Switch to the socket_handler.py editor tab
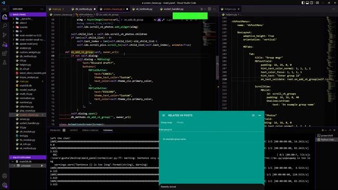This screenshot has width=338, height=190. point(174,9)
